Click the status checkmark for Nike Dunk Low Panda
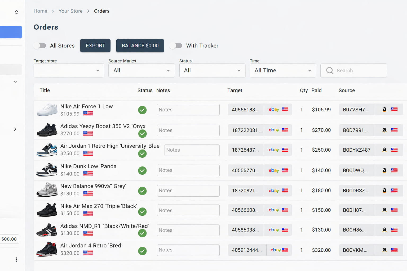Screen dimensions: 407x271 coord(142,170)
